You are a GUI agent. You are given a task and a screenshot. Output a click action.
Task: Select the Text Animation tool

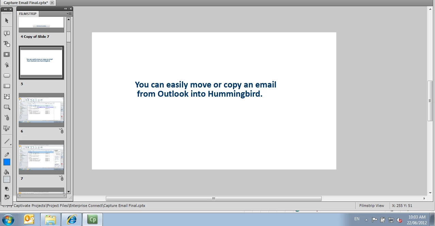(6, 128)
